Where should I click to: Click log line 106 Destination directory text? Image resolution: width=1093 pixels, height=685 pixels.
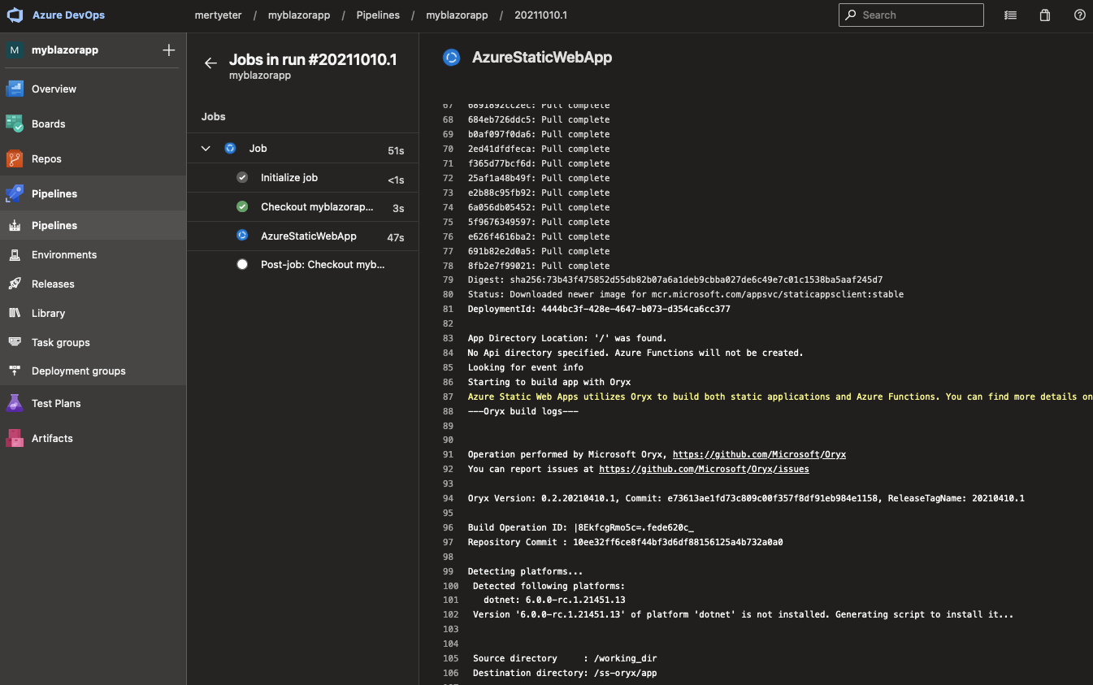(565, 673)
